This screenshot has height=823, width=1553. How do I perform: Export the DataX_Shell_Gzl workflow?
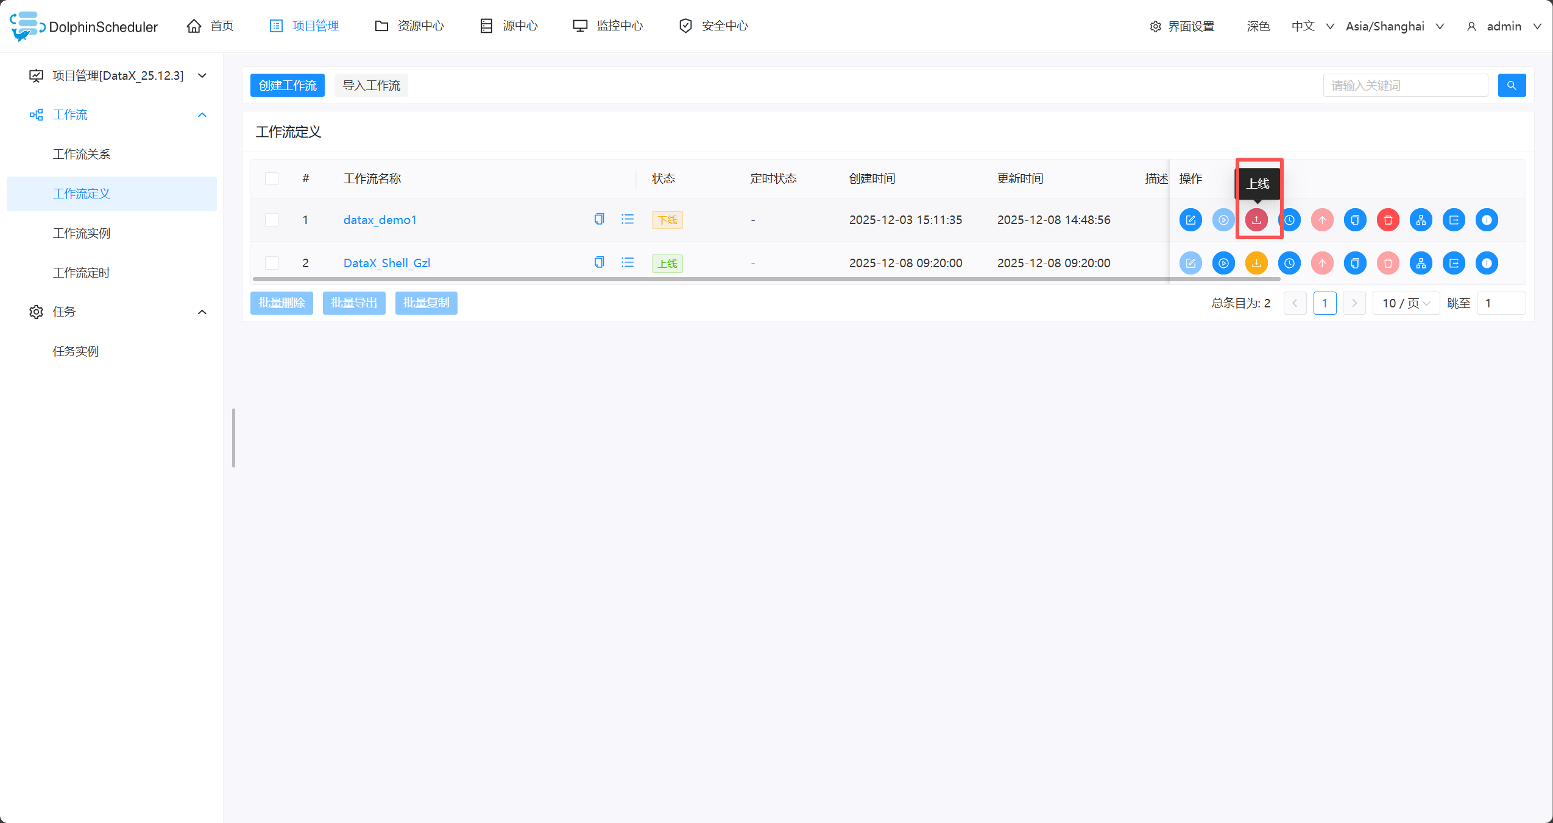click(1453, 263)
